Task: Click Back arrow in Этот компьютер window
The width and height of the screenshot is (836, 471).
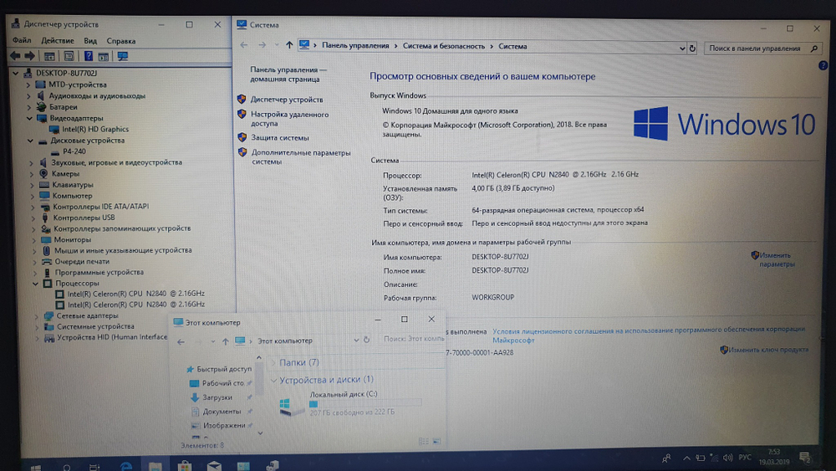Action: coord(181,342)
